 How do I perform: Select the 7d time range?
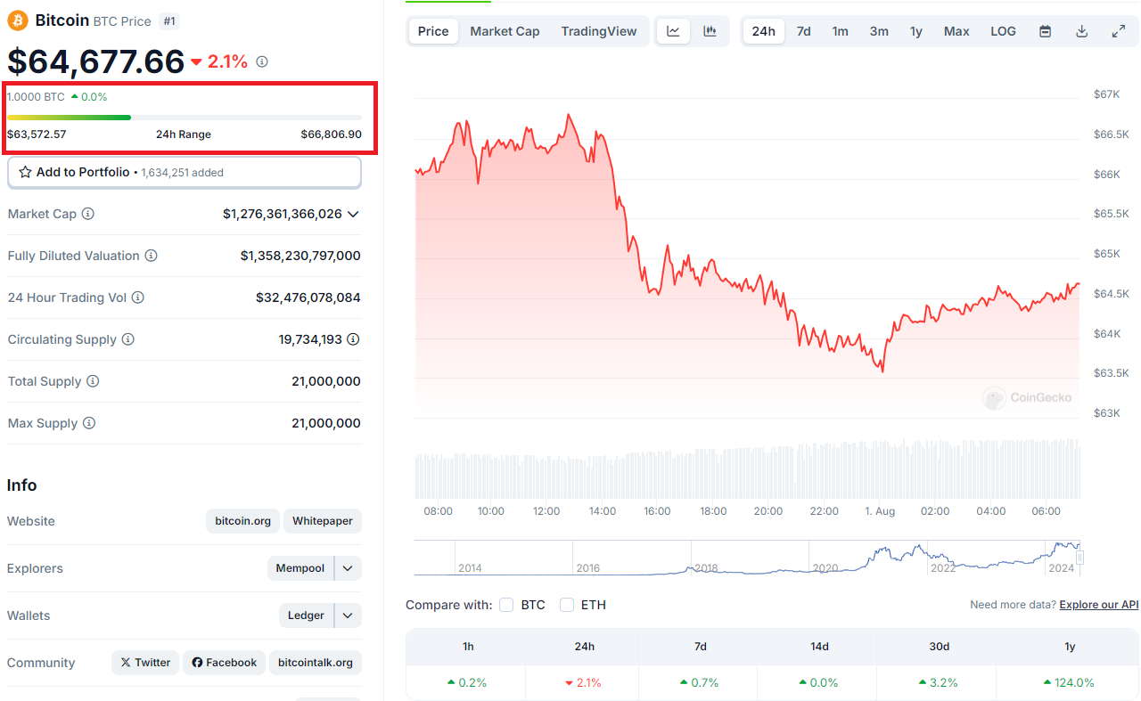[803, 31]
